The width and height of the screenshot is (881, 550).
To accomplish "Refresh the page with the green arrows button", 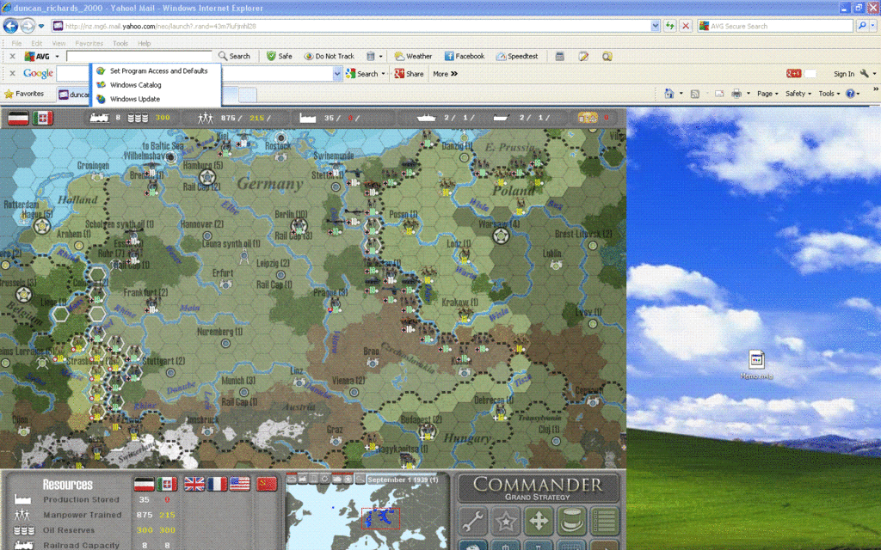I will click(669, 26).
